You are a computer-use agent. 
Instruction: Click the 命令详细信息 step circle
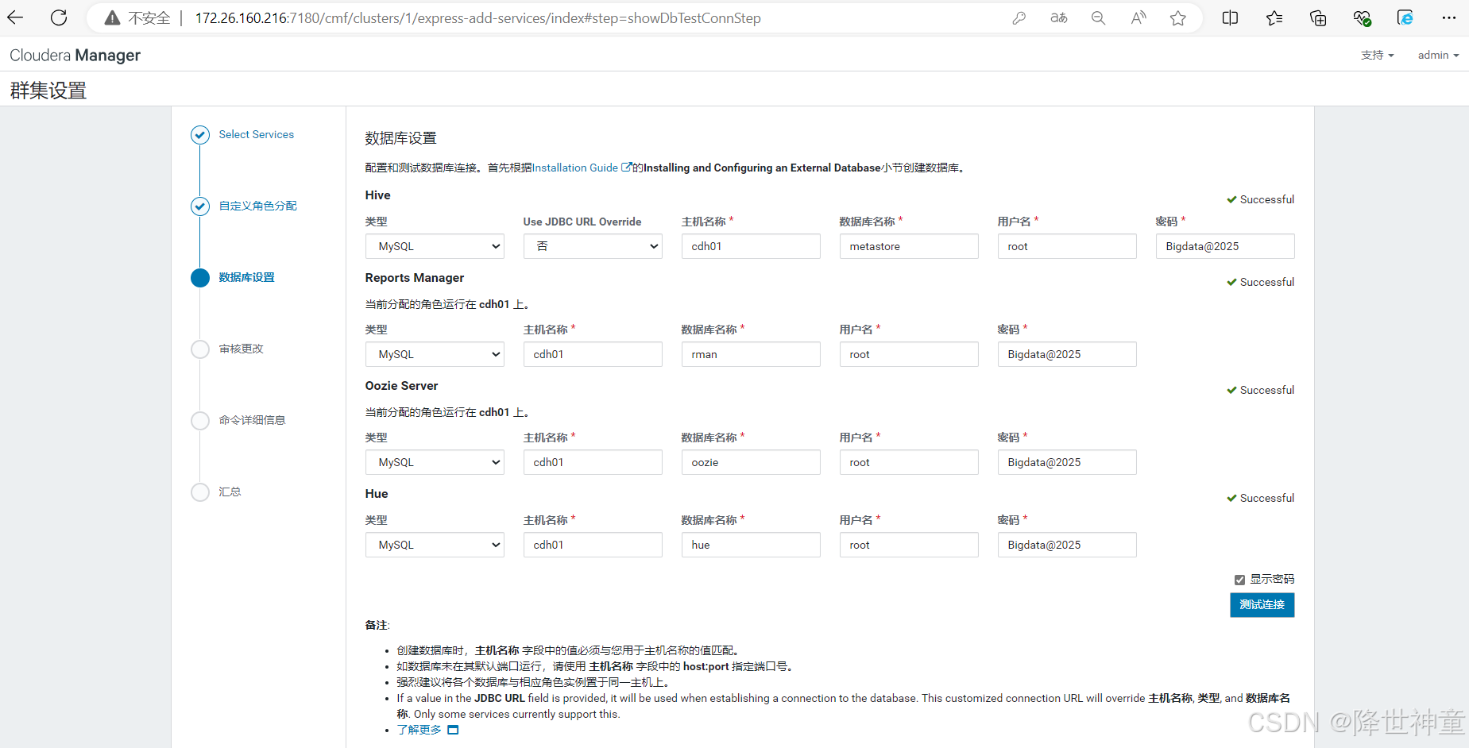point(200,421)
